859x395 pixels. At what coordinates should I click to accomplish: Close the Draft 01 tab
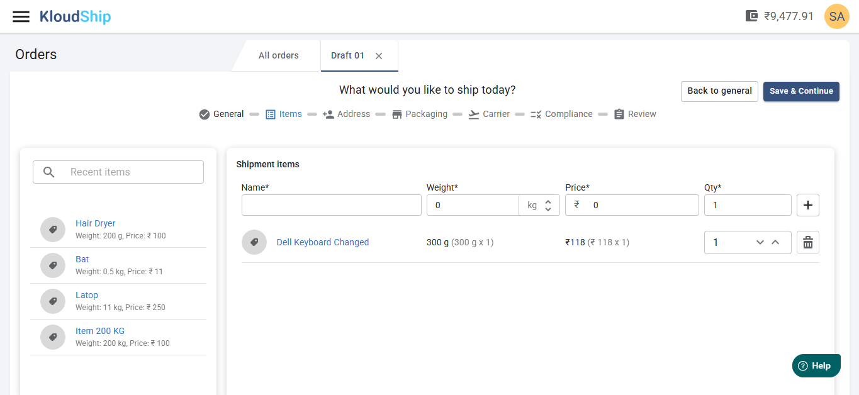[x=379, y=56]
